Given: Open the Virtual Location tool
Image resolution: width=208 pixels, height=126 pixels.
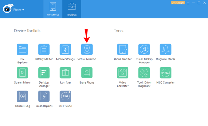Looking at the screenshot, I should [87, 49].
